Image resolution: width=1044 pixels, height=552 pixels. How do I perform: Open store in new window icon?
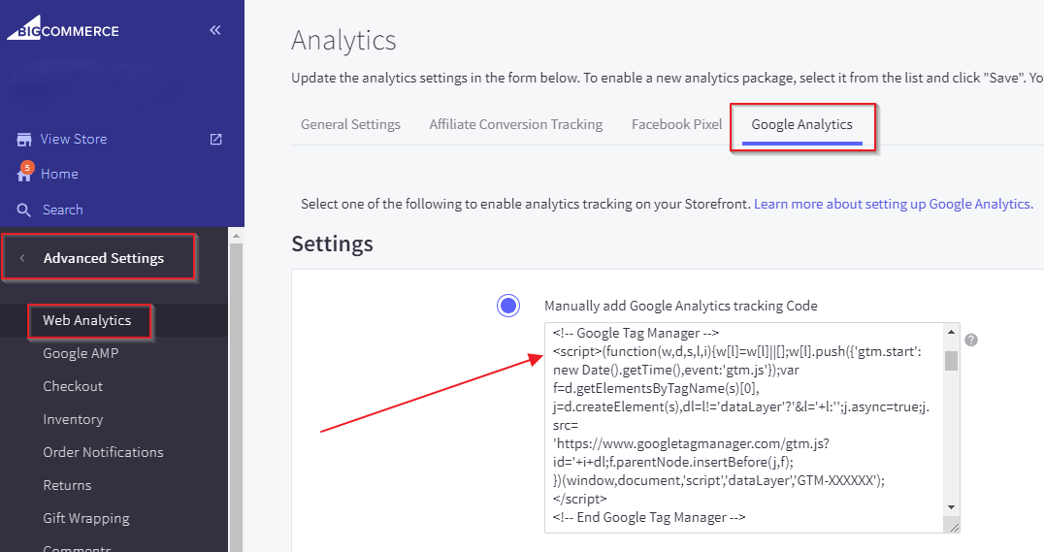[x=215, y=139]
